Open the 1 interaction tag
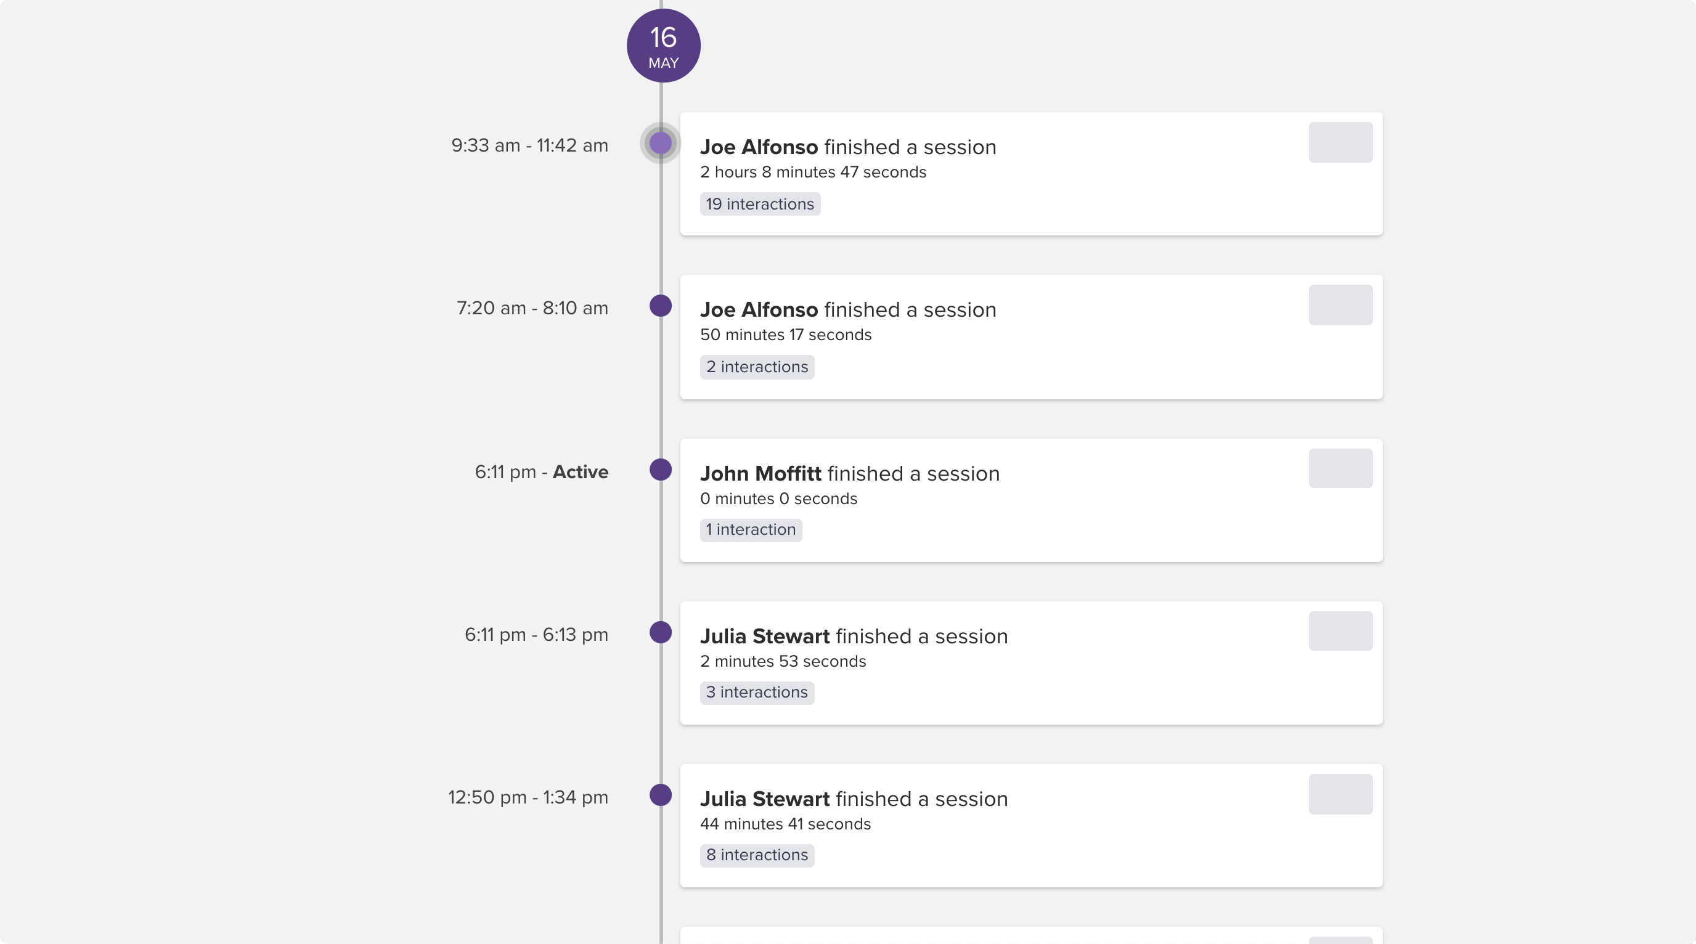The image size is (1696, 944). (x=751, y=530)
